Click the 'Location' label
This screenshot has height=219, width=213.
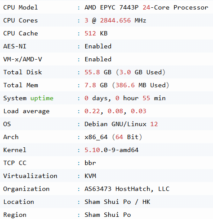click(19, 202)
